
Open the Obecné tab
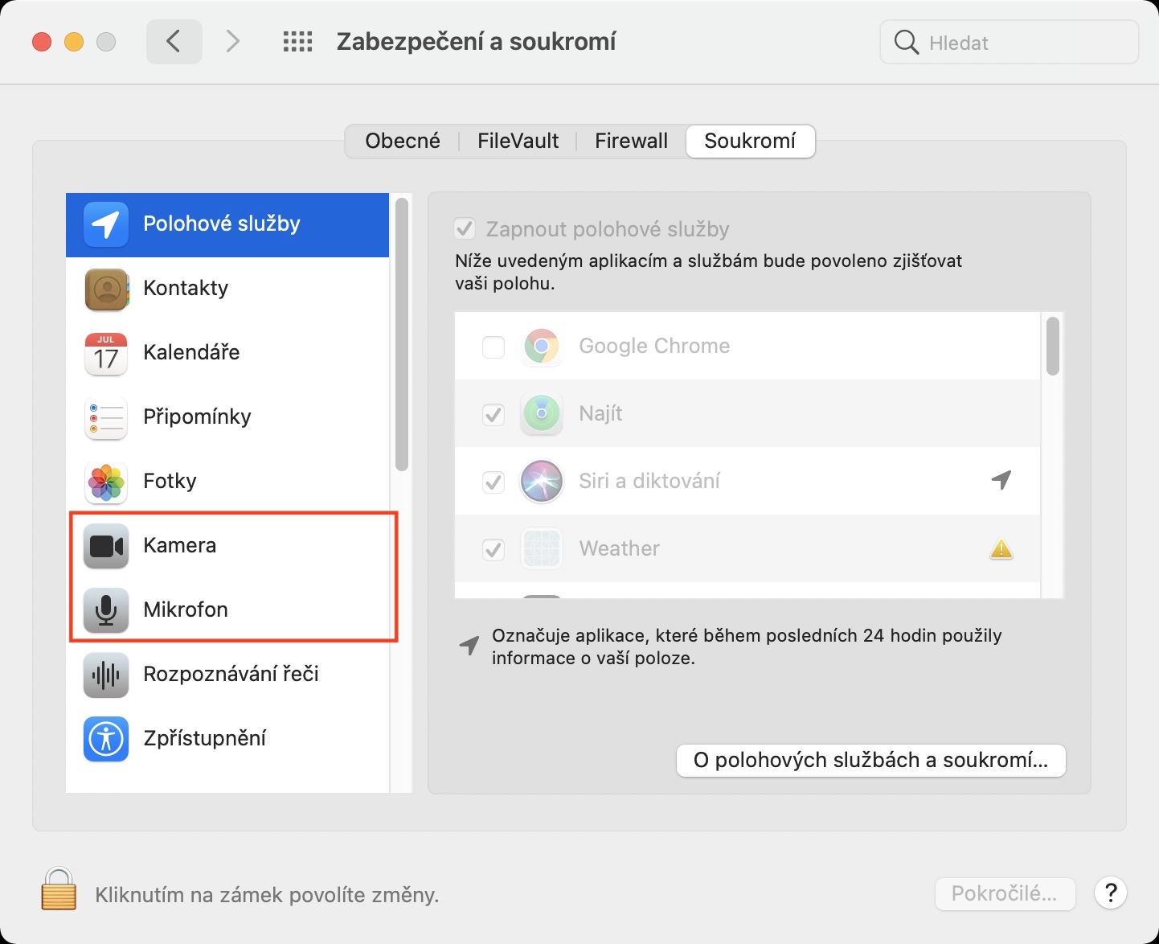pyautogui.click(x=403, y=141)
